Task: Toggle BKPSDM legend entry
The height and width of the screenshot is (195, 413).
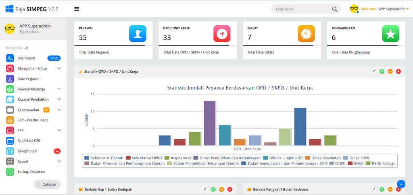Action: click(293, 163)
